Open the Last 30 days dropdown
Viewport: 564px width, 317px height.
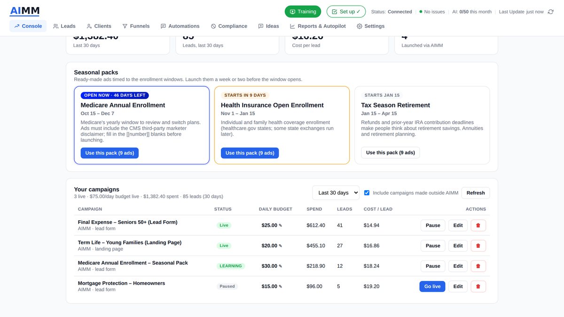336,193
